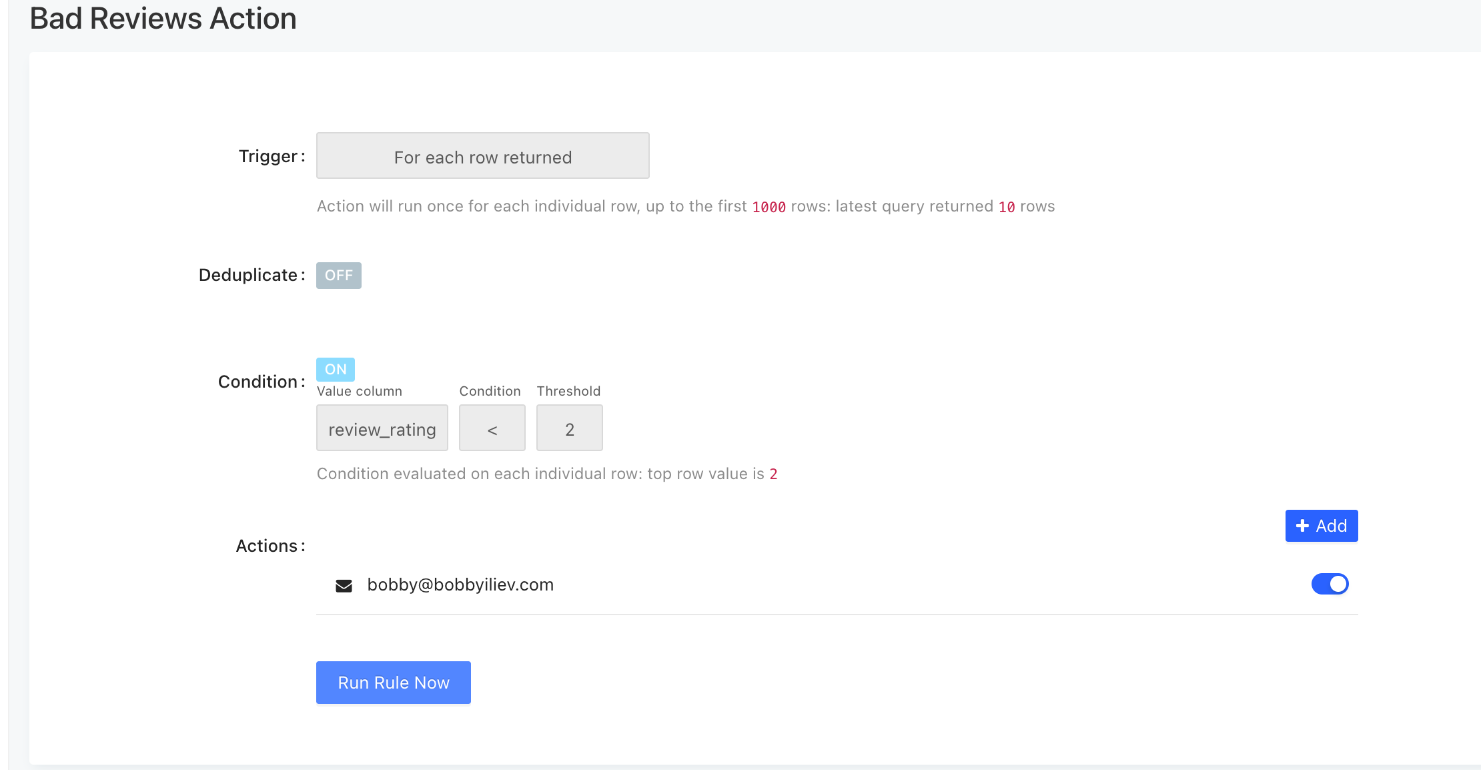The height and width of the screenshot is (770, 1481).
Task: Click the 'Deduplicate:' label text
Action: point(251,276)
